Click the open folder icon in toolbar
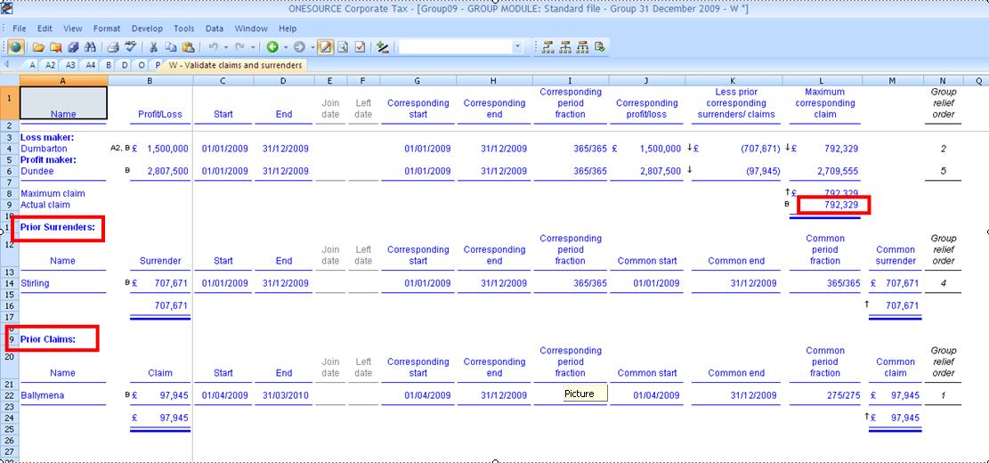Screen dimensions: 989x463 [x=39, y=47]
